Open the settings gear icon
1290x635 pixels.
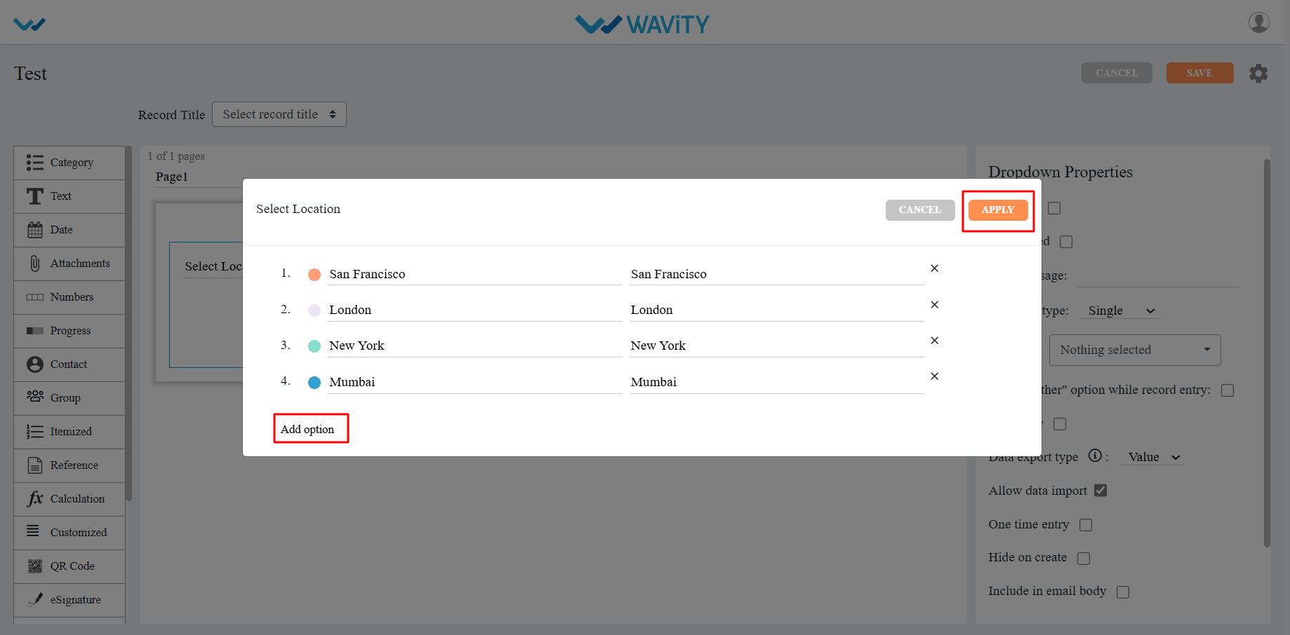click(x=1258, y=73)
